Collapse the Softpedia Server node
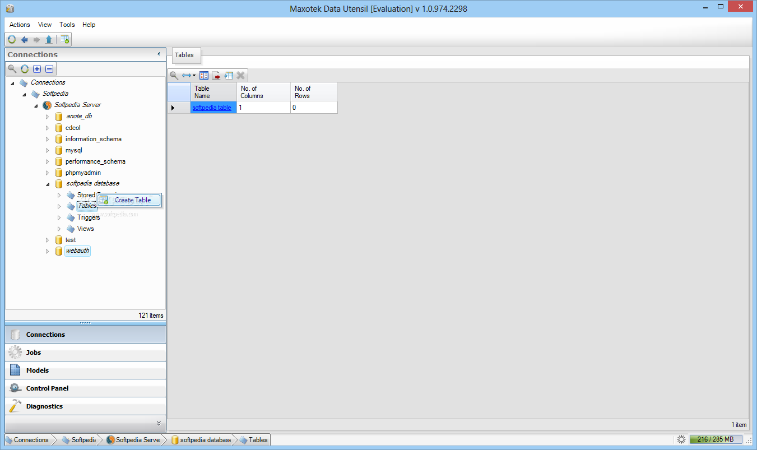The height and width of the screenshot is (450, 757). tap(36, 105)
